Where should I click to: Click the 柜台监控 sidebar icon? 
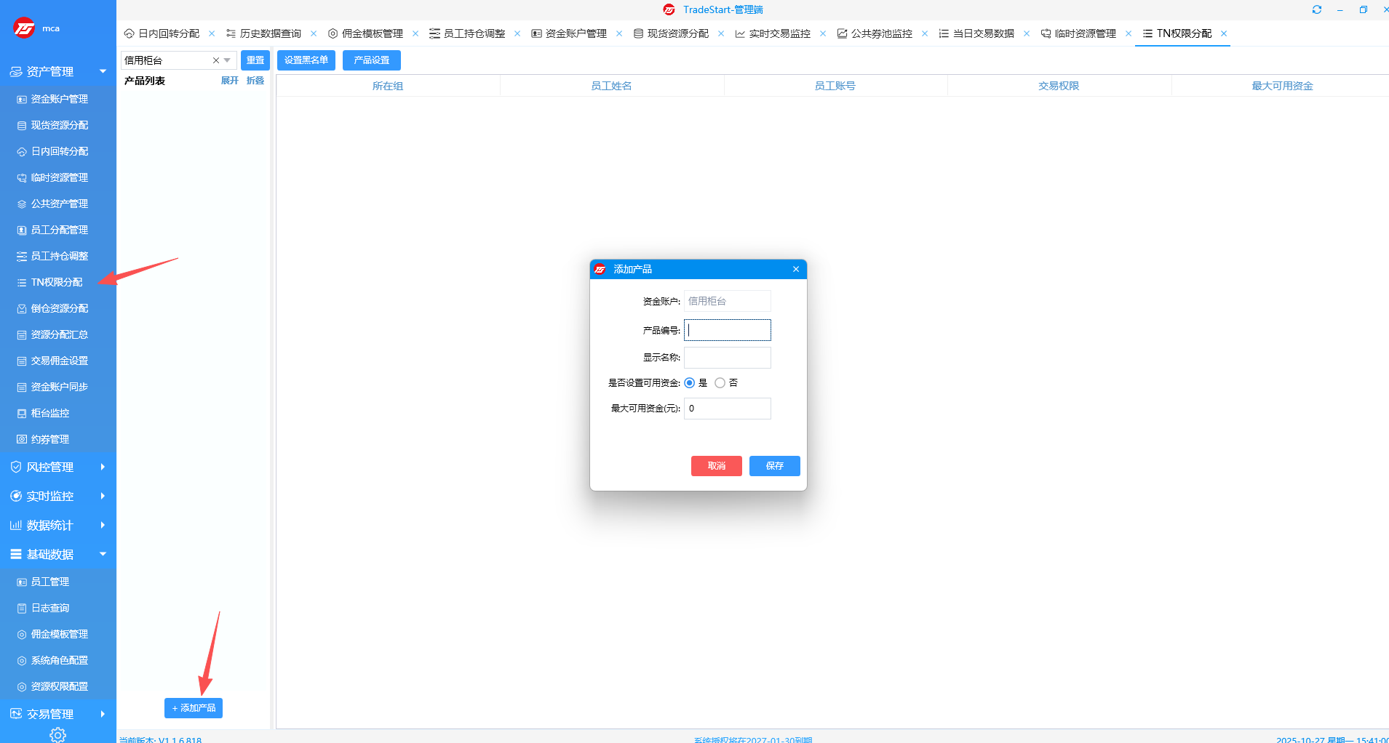pos(22,413)
